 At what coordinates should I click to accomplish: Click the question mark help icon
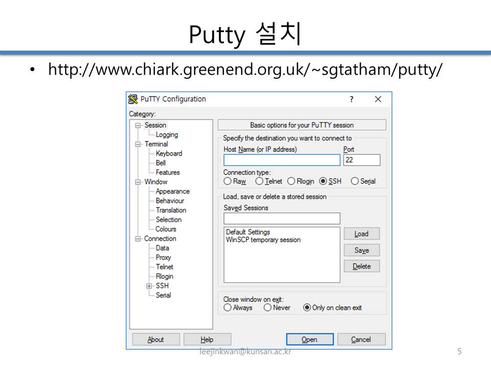[x=351, y=100]
